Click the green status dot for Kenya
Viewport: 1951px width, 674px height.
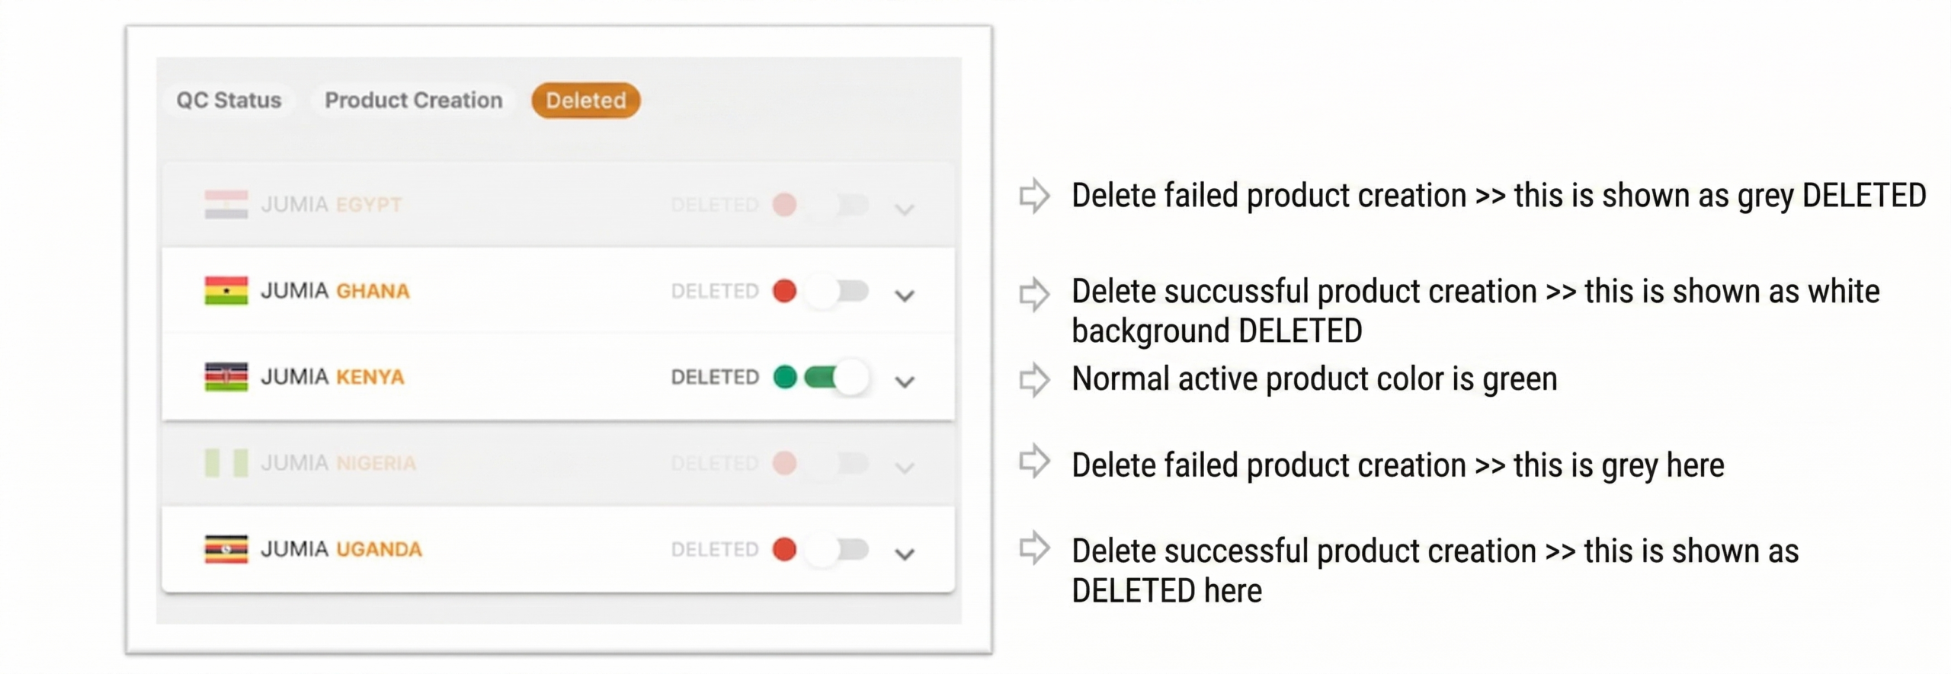[x=784, y=376]
